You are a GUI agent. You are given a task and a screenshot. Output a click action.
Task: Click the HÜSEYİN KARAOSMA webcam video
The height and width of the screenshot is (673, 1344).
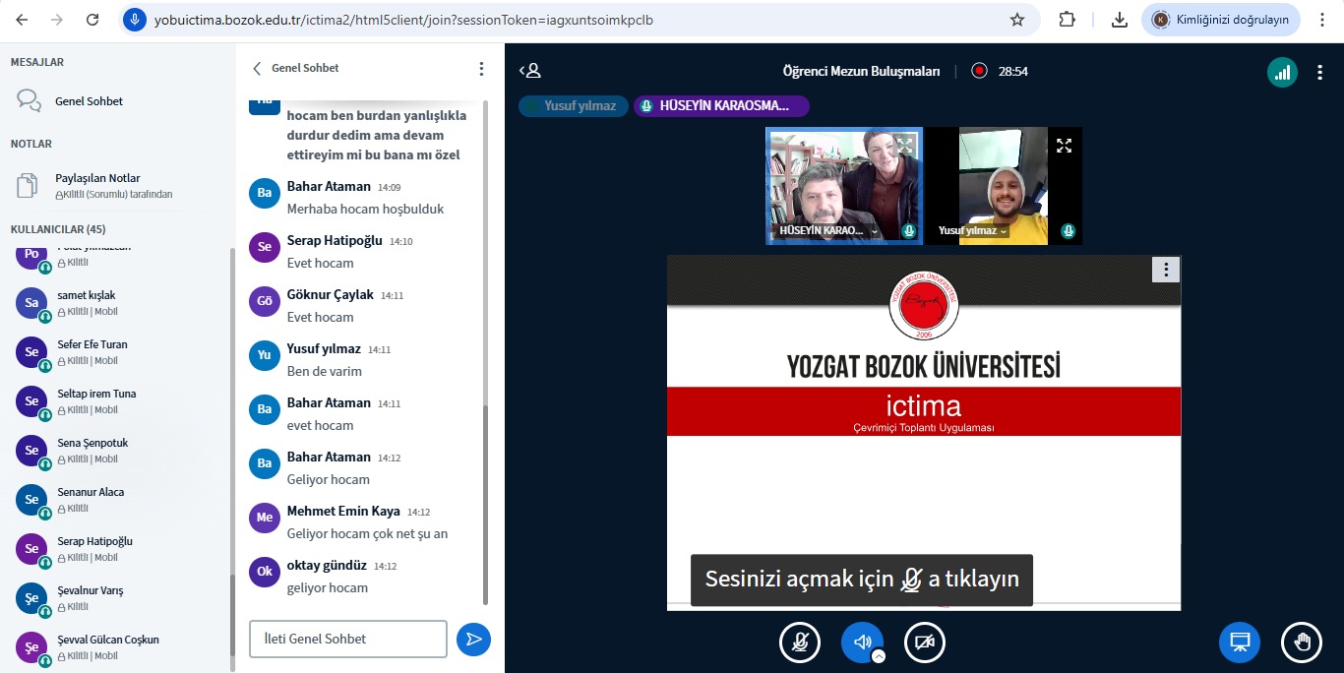point(844,185)
